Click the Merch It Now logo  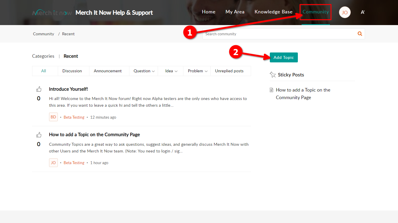pyautogui.click(x=52, y=13)
